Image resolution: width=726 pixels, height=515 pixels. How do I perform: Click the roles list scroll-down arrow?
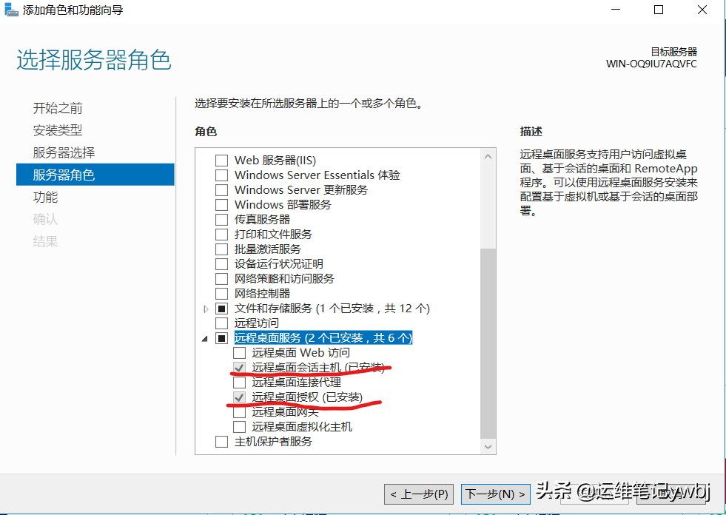[488, 447]
